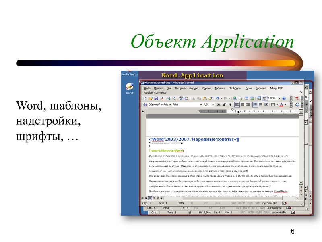
Task: Click the Bullets list icon
Action: click(x=260, y=104)
